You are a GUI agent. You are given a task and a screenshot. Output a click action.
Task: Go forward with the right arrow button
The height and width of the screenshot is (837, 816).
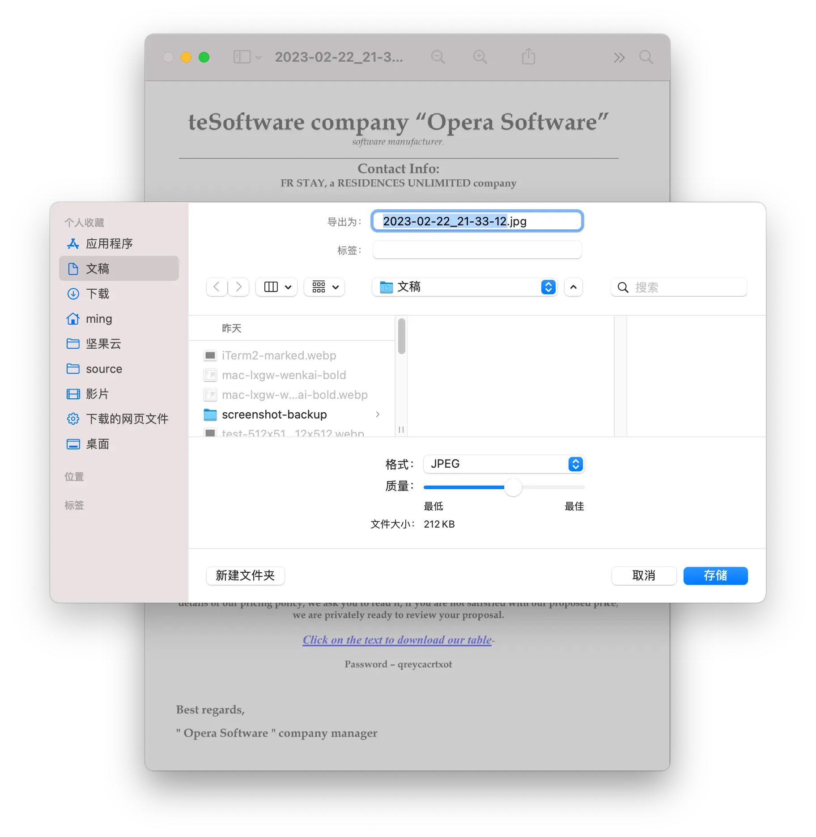239,287
